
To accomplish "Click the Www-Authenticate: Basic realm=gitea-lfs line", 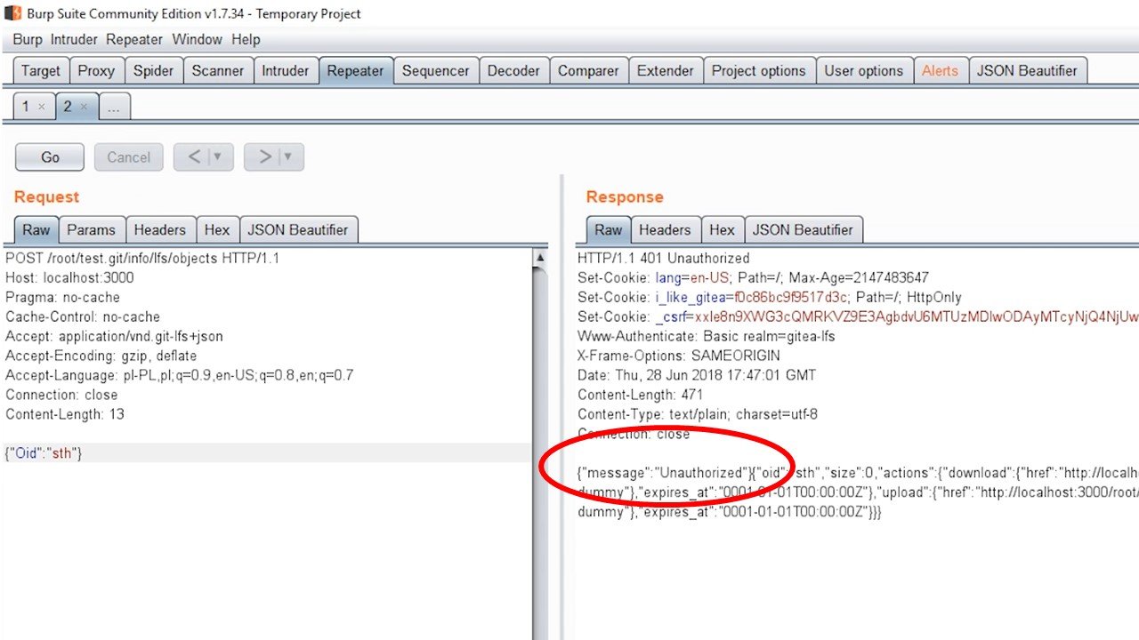I will click(706, 337).
